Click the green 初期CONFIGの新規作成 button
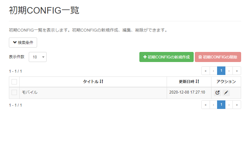 (166, 57)
